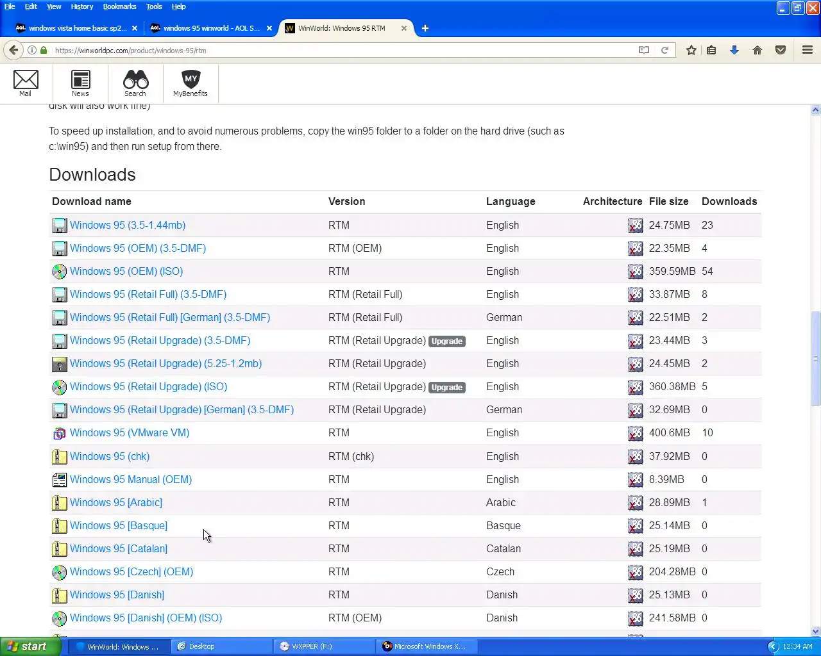The width and height of the screenshot is (821, 656).
Task: Click the scrollbar up arrow
Action: (x=816, y=110)
